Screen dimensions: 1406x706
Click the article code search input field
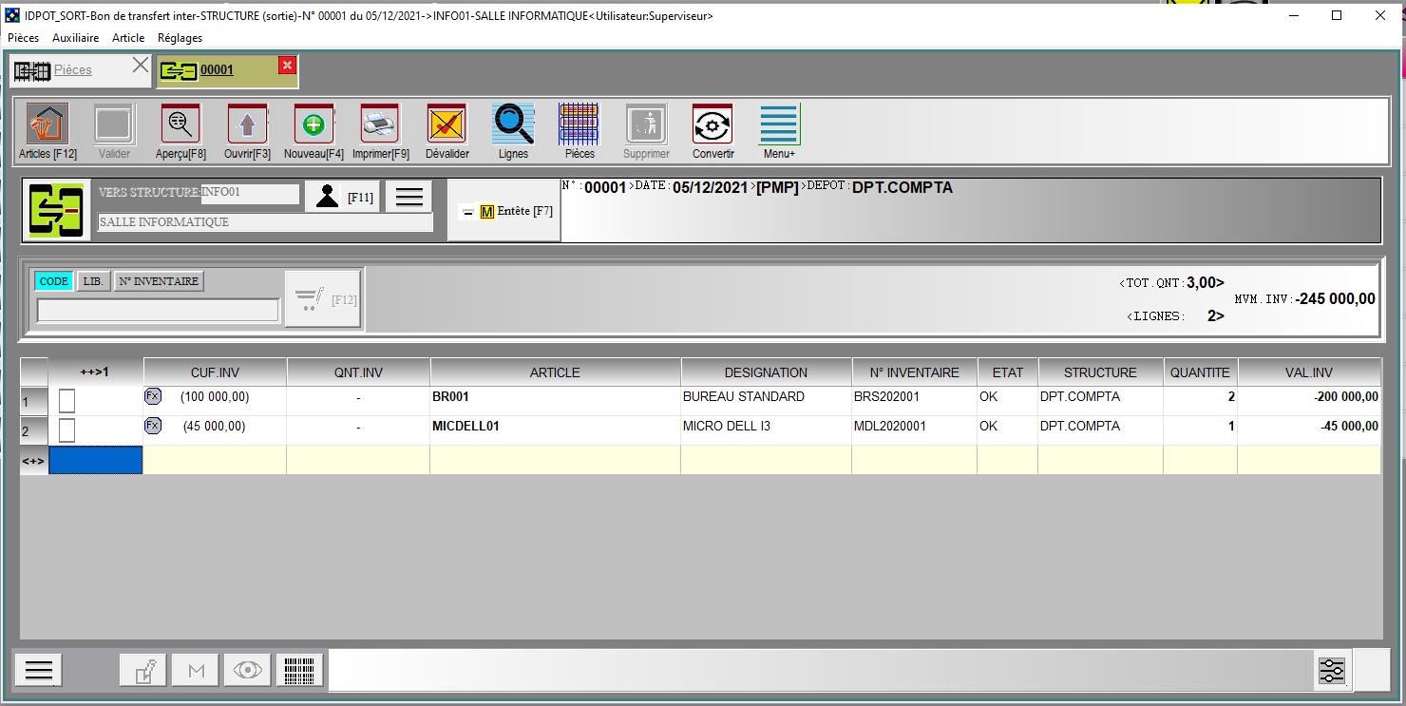point(158,311)
